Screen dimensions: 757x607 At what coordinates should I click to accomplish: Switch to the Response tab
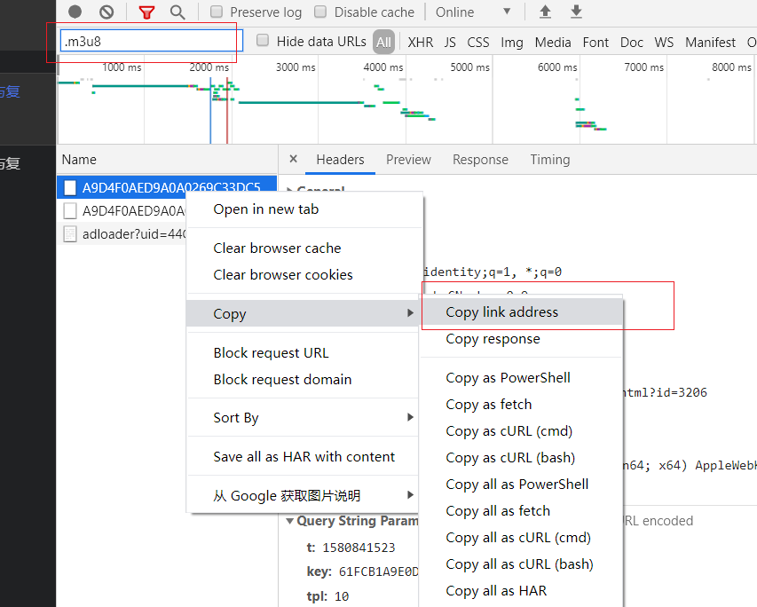(x=480, y=160)
